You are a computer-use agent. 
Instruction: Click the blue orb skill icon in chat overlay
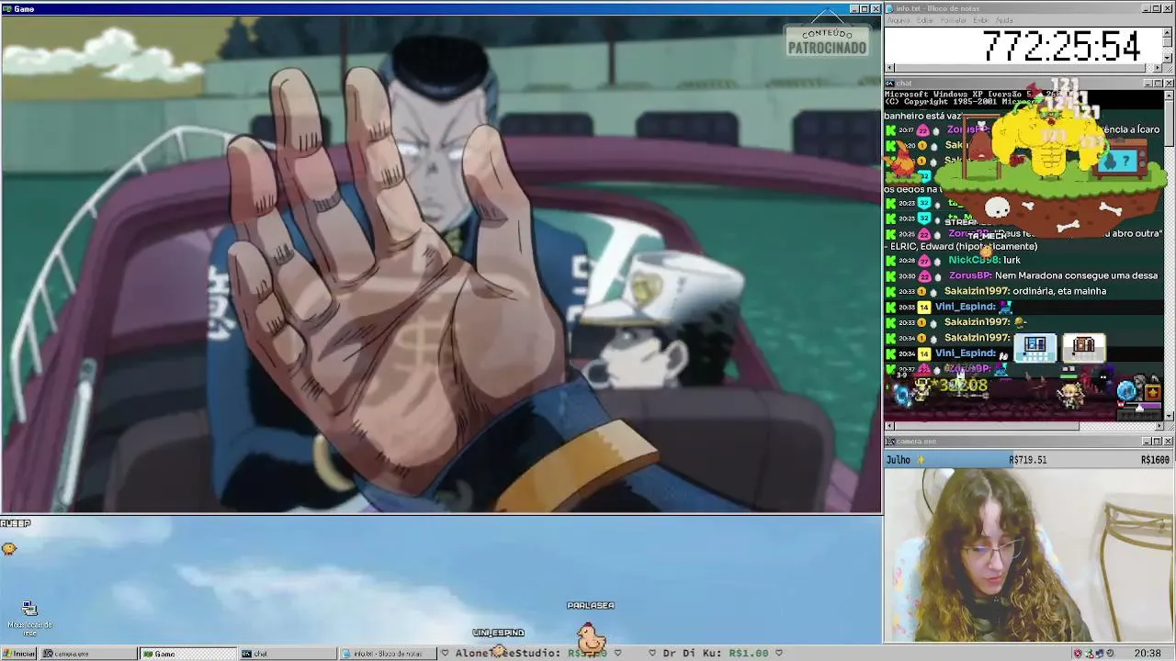point(1126,390)
